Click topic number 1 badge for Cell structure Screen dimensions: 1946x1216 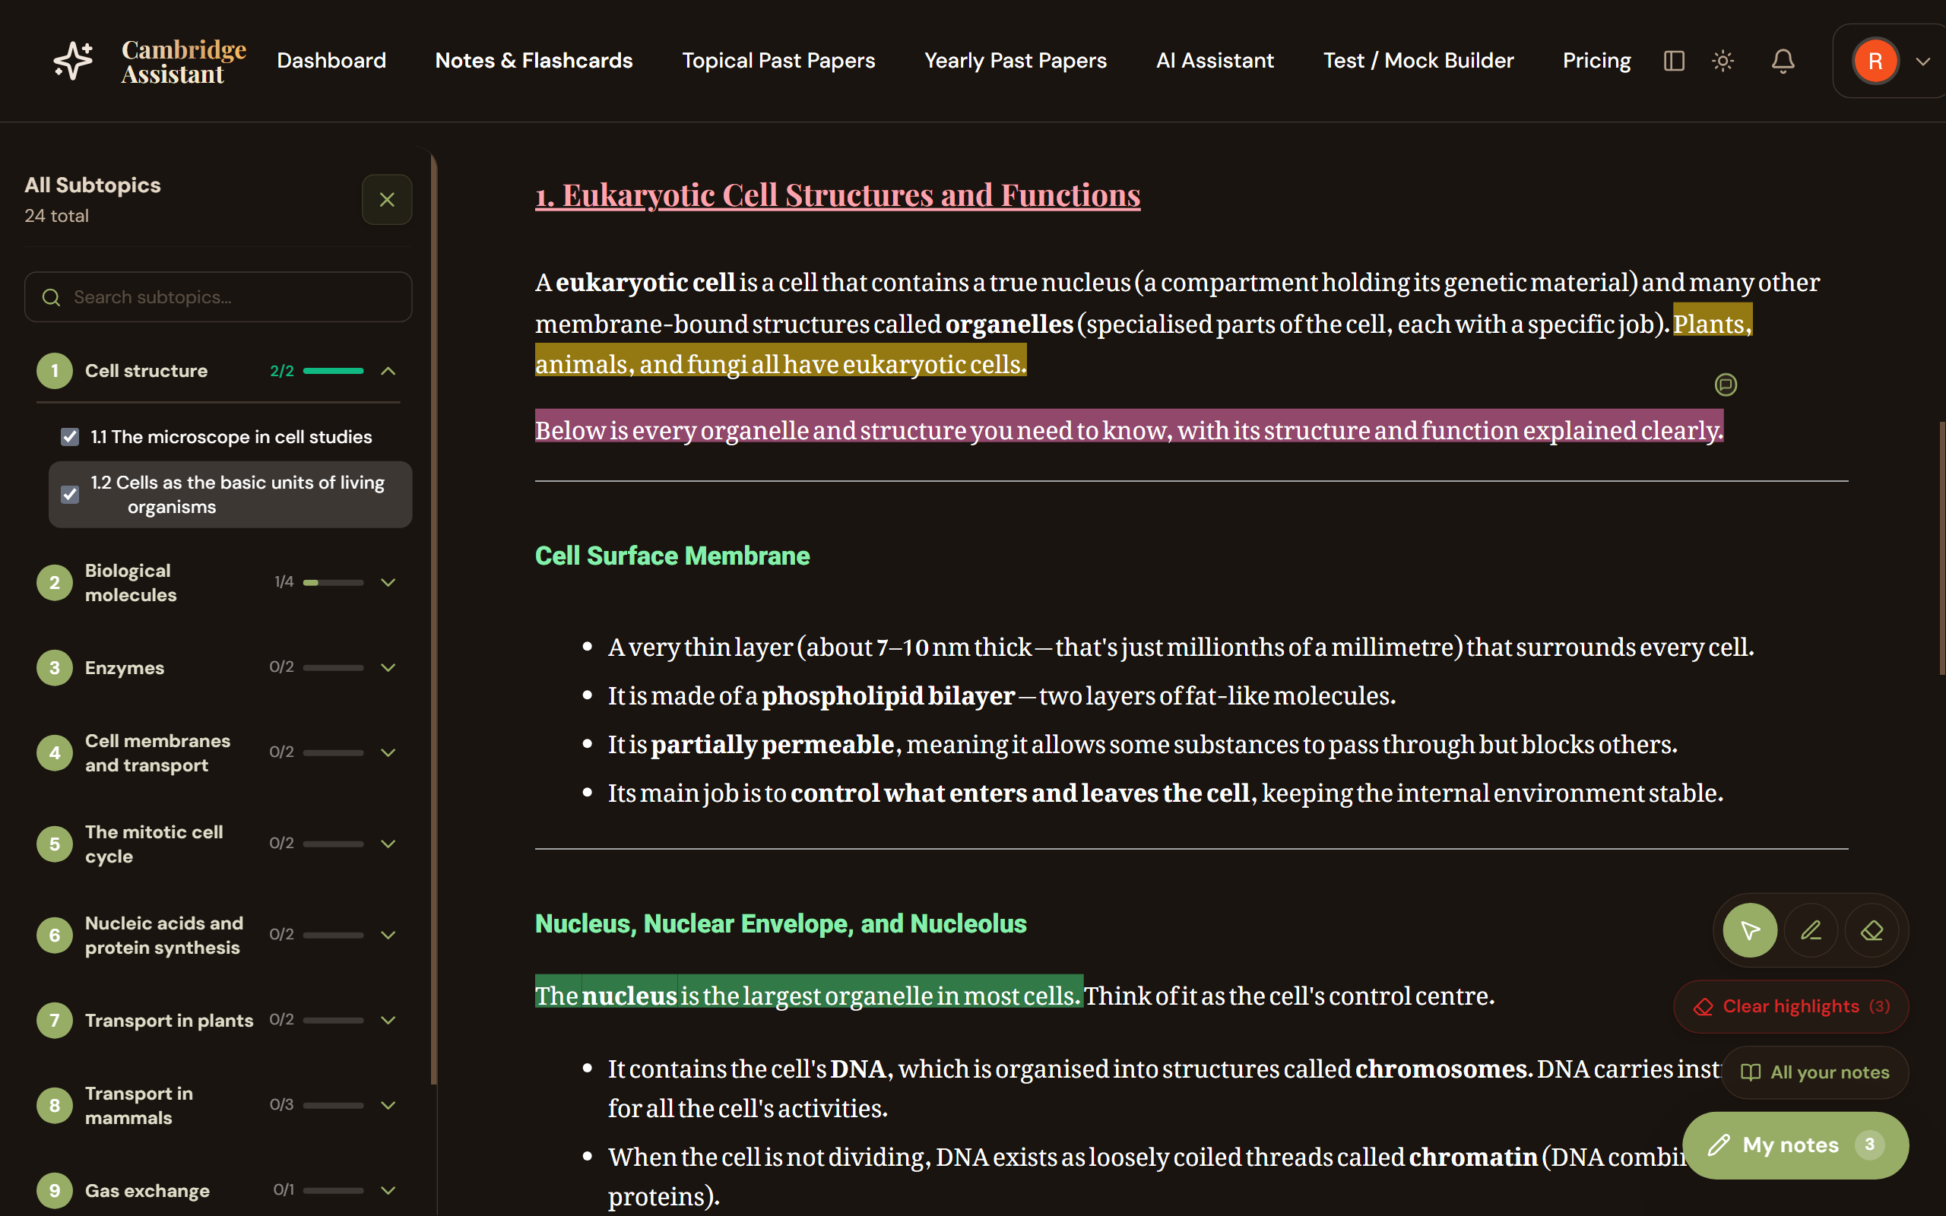pos(55,371)
